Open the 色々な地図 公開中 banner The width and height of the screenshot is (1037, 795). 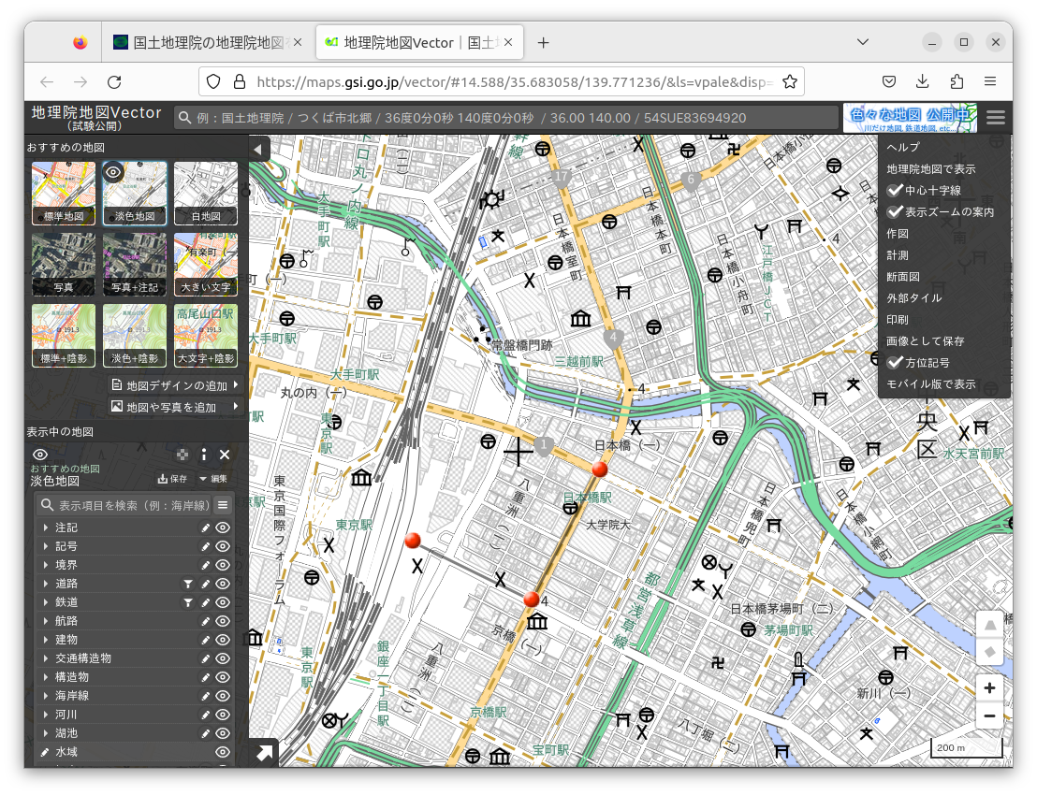pos(910,118)
